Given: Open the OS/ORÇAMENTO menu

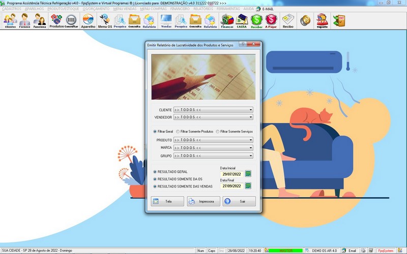Looking at the screenshot, I should tap(96, 9).
